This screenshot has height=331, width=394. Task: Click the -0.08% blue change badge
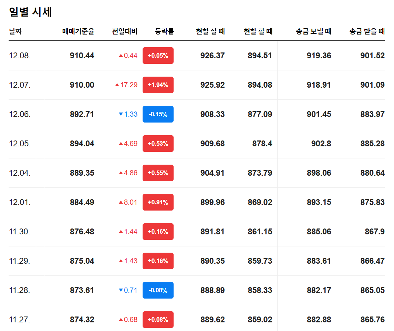pyautogui.click(x=158, y=290)
